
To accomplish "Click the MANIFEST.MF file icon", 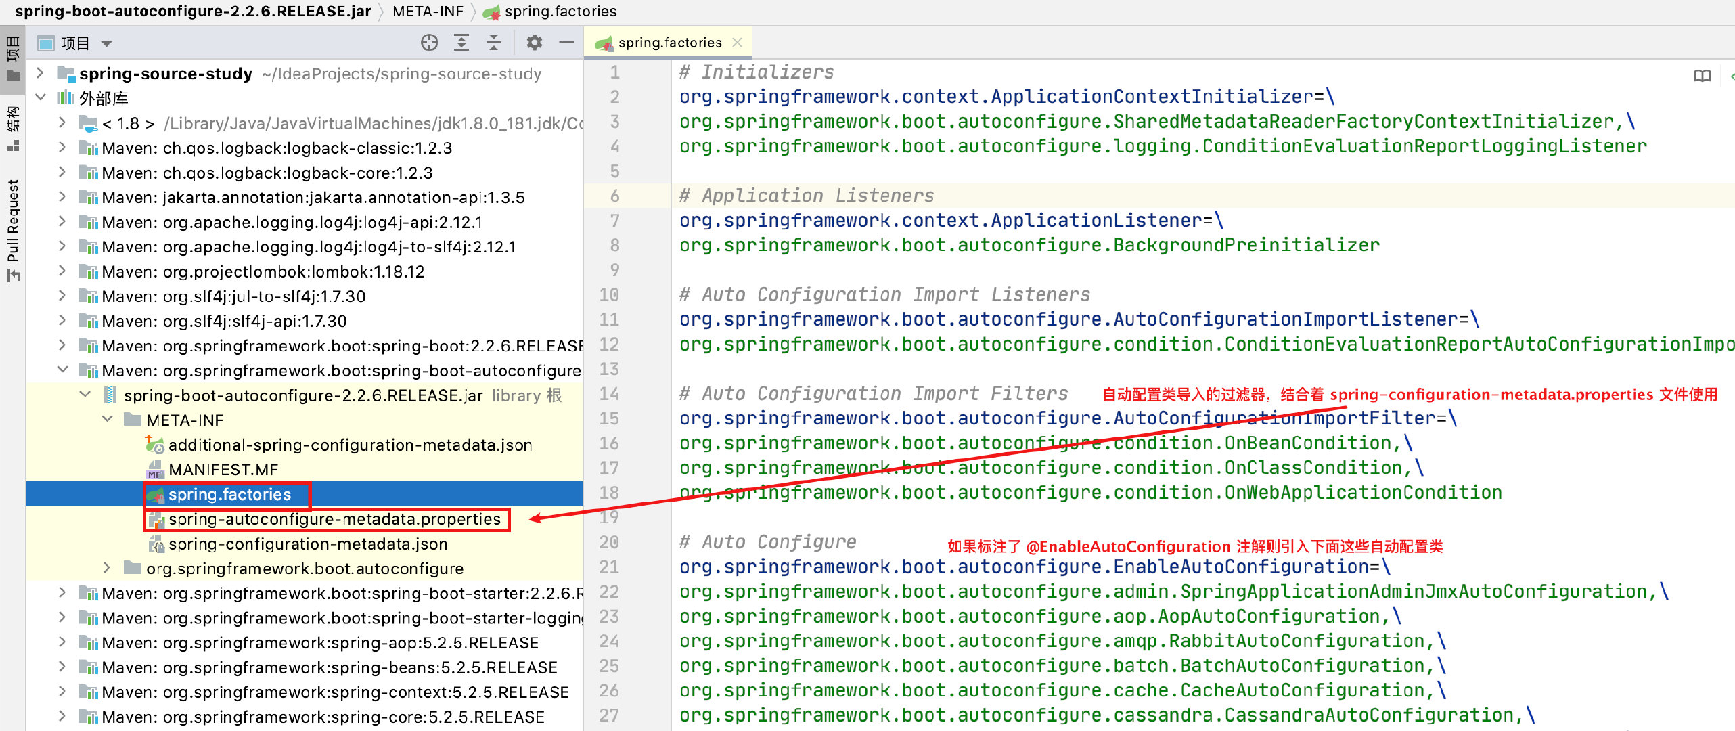I will point(155,470).
